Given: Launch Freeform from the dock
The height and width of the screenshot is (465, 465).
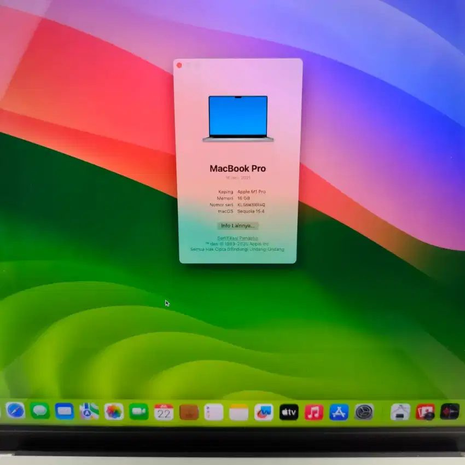Looking at the screenshot, I should [264, 412].
